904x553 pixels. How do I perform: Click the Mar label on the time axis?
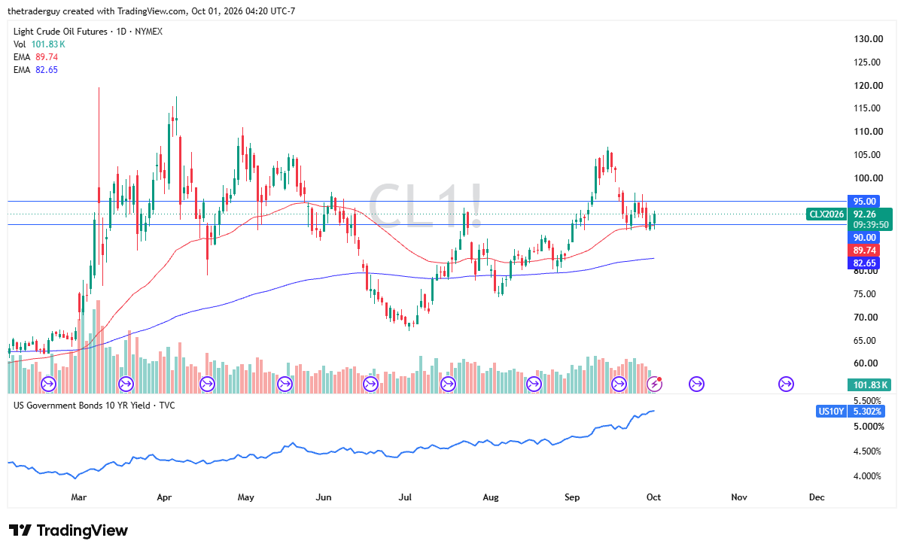tap(80, 497)
